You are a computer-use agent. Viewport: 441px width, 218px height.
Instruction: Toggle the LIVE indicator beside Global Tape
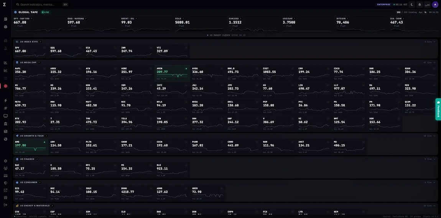point(45,12)
